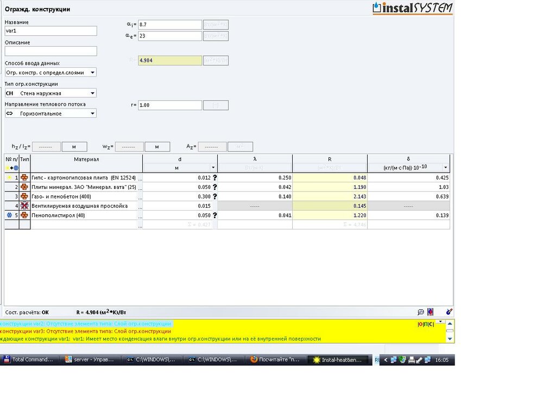Open message filter dropdown in yellow panel
Image resolution: width=543 pixels, height=407 pixels.
tap(440, 322)
